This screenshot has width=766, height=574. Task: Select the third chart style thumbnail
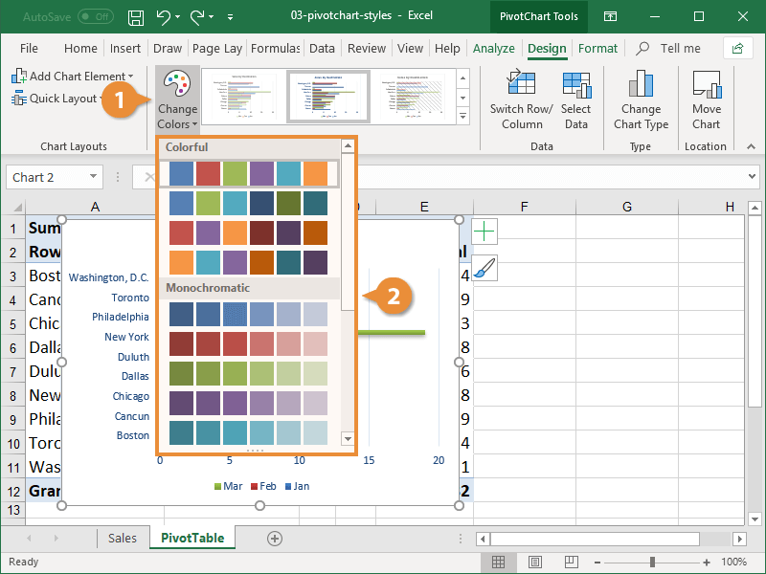pos(413,97)
